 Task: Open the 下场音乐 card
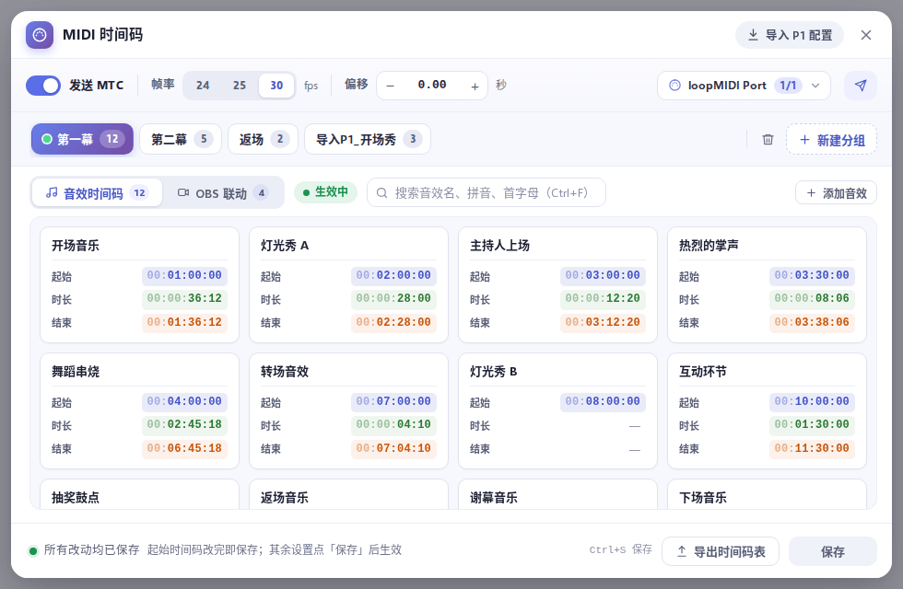[x=767, y=495]
